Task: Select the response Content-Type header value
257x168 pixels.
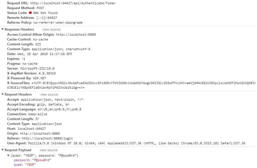Action: point(61,49)
